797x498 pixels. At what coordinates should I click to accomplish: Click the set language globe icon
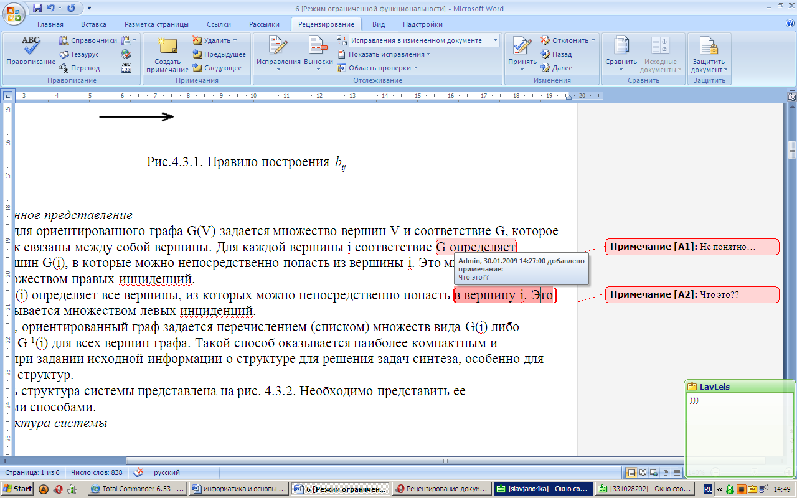pyautogui.click(x=126, y=54)
